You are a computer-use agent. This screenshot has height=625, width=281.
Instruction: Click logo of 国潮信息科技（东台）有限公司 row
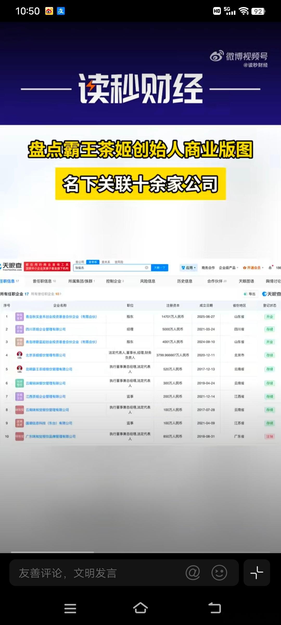(20, 423)
